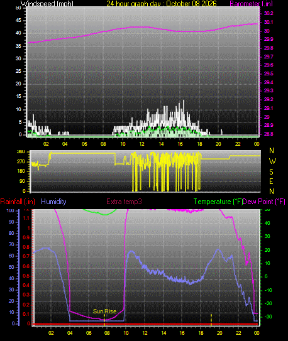Image resolution: width=288 pixels, height=341 pixels.
Task: Click the dotted yellow sunset marker near 19 hours
Action: coord(211,320)
